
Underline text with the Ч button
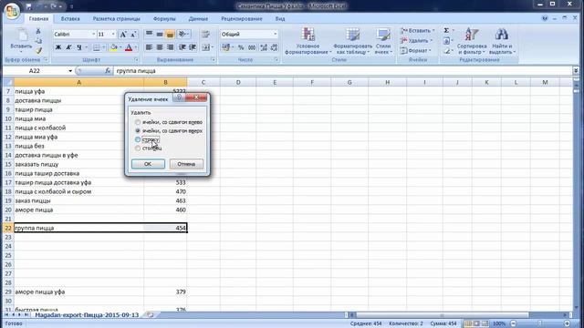[x=79, y=47]
